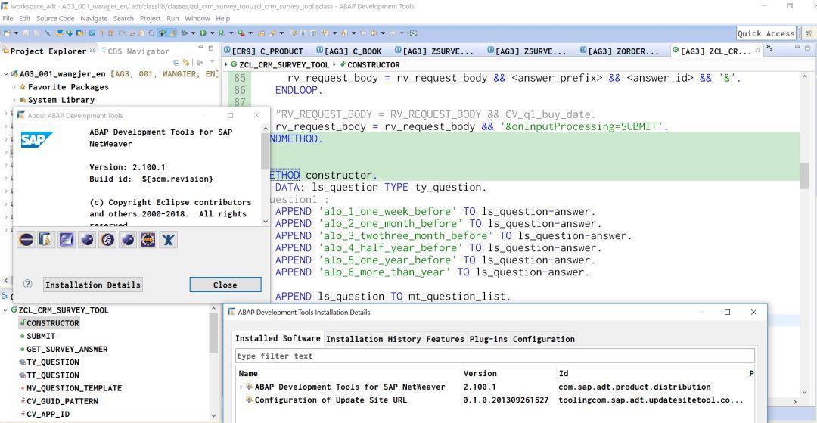This screenshot has height=423, width=817.
Task: Click the Version column header
Action: pos(480,373)
